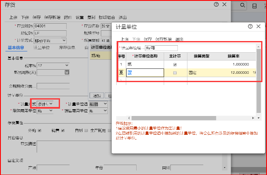Click 保存 in the 存货 toolbar
The image size is (267, 175).
[x=37, y=17]
